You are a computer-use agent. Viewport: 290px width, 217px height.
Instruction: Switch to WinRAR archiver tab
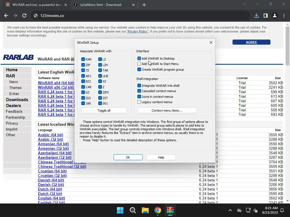(37, 5)
